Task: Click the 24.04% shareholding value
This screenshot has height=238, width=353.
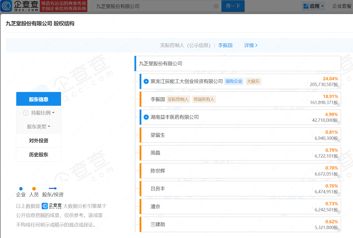Action: (330, 79)
